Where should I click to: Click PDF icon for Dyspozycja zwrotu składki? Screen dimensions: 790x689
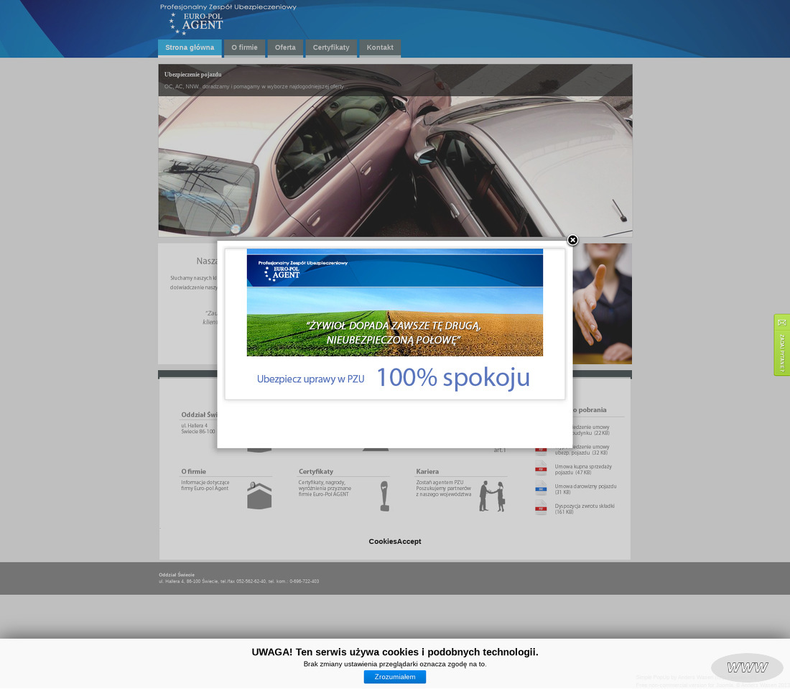pyautogui.click(x=541, y=507)
